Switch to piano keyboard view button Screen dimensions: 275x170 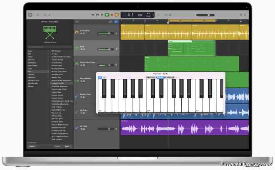tap(100, 77)
